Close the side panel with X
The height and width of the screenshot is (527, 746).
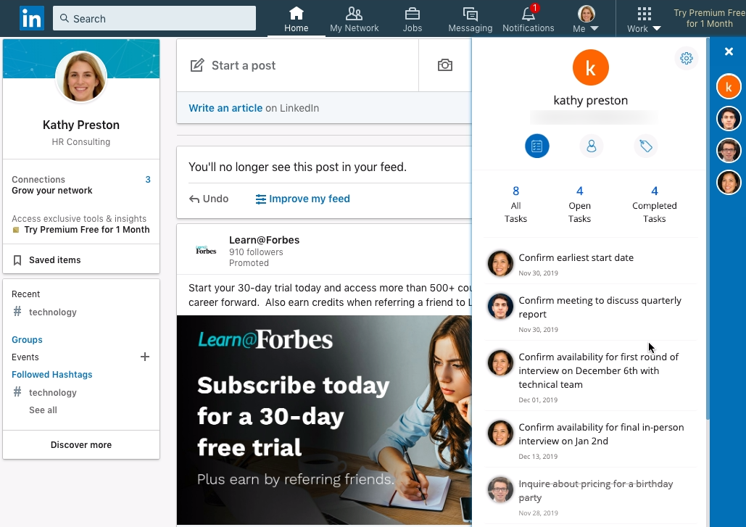(x=729, y=51)
